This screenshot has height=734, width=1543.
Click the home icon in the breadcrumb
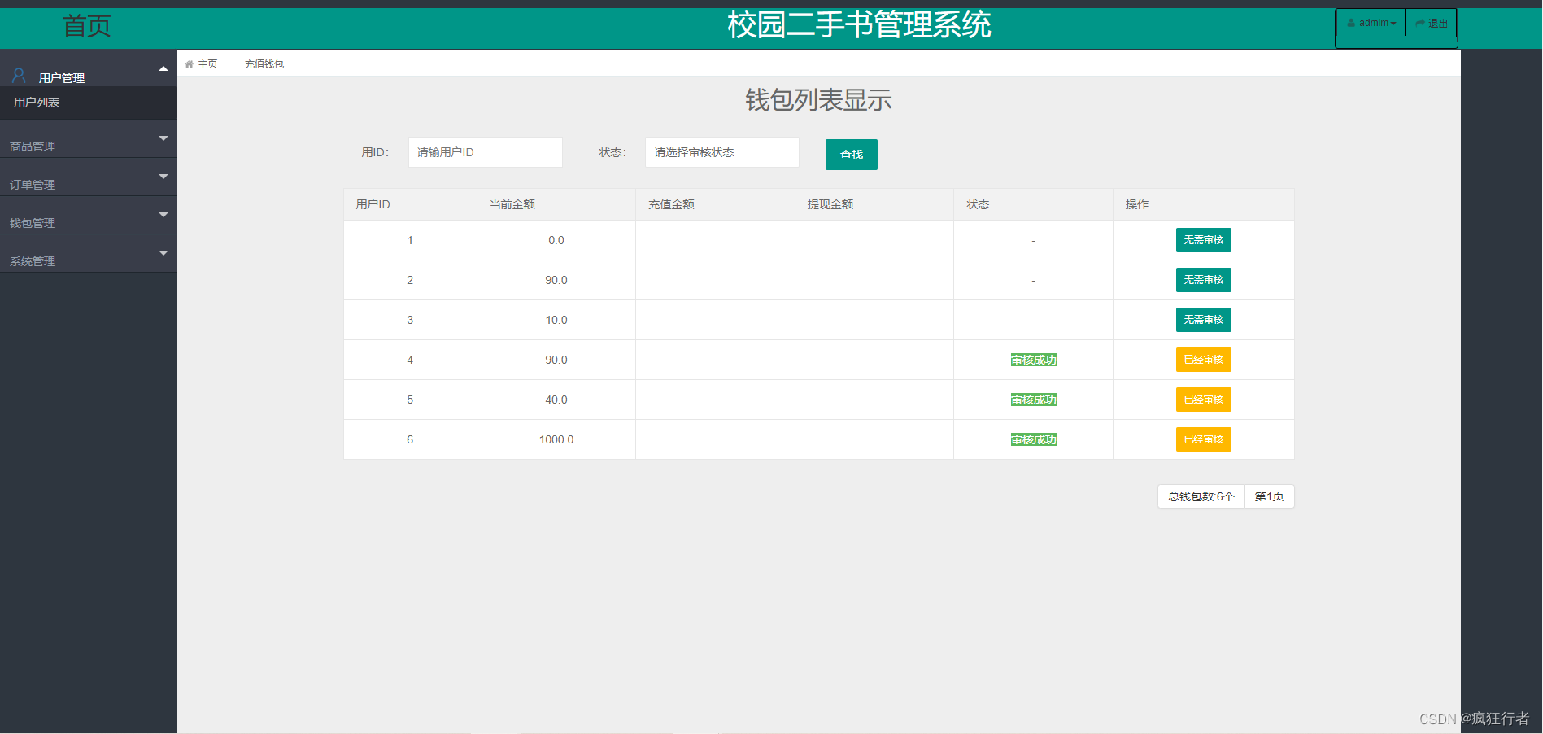[x=189, y=64]
